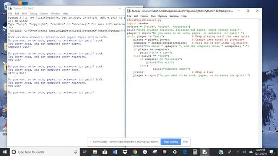Open Debug menu in Python Shell window
The width and height of the screenshot is (278, 156).
point(33,13)
